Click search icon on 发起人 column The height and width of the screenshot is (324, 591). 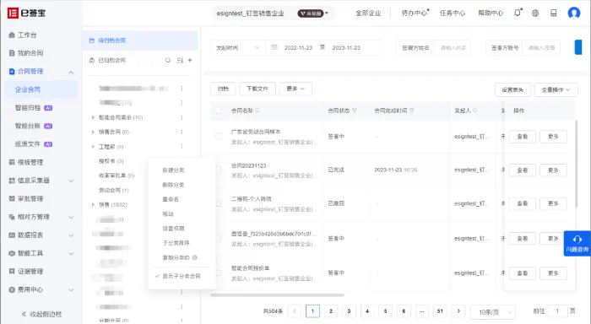[474, 111]
